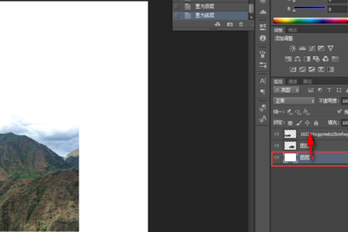Filter layers by type (T) icon
The image size is (348, 232).
(329, 90)
